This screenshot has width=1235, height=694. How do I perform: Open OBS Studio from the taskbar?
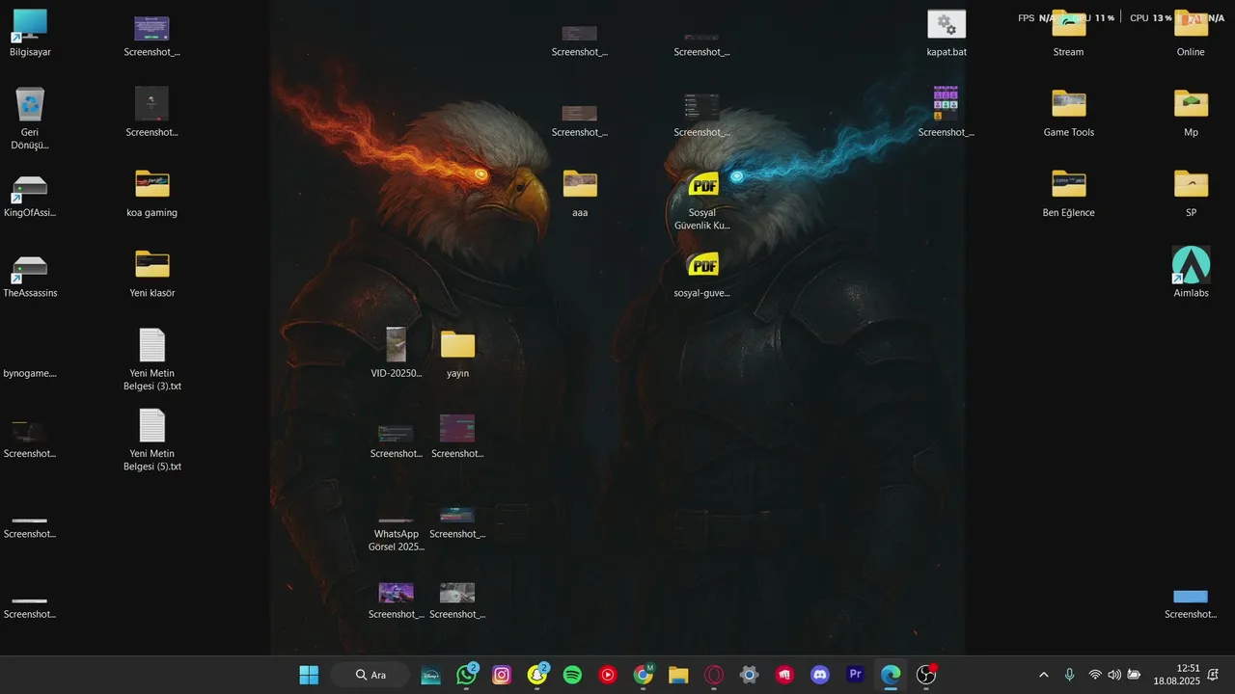[x=926, y=675]
